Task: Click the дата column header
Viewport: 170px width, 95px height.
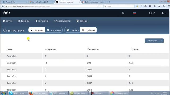Action: point(10,49)
